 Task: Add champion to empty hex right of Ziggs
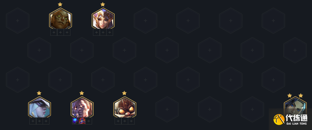pyautogui.click(x=167, y=109)
